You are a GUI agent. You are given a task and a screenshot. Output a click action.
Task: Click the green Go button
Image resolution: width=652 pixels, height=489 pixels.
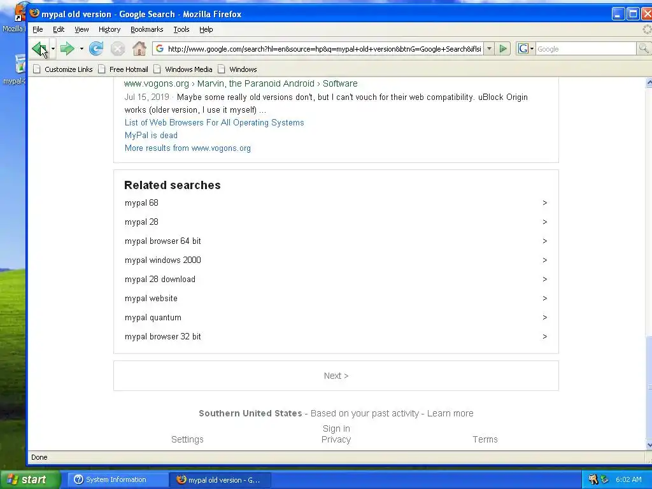(503, 48)
